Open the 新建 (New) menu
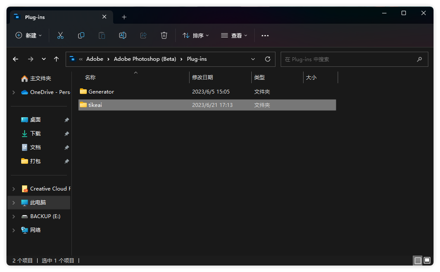The width and height of the screenshot is (440, 272). click(x=28, y=36)
